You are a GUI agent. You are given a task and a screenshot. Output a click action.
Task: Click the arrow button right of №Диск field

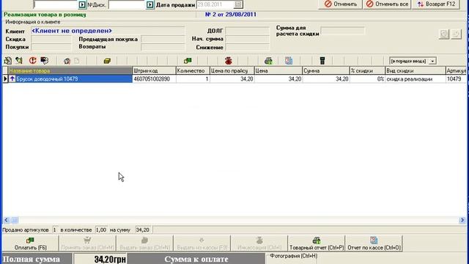point(149,5)
